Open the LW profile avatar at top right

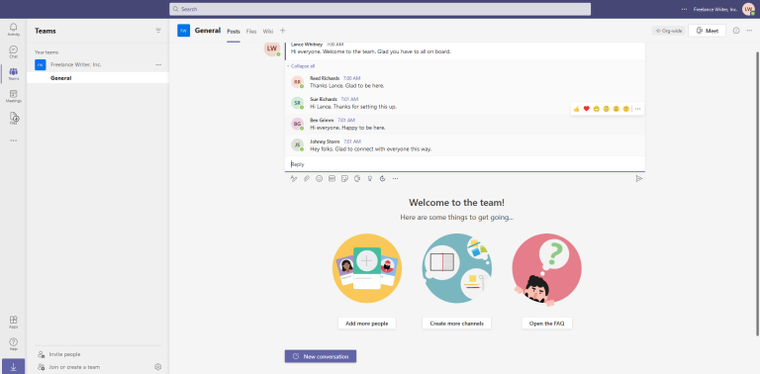pyautogui.click(x=748, y=9)
